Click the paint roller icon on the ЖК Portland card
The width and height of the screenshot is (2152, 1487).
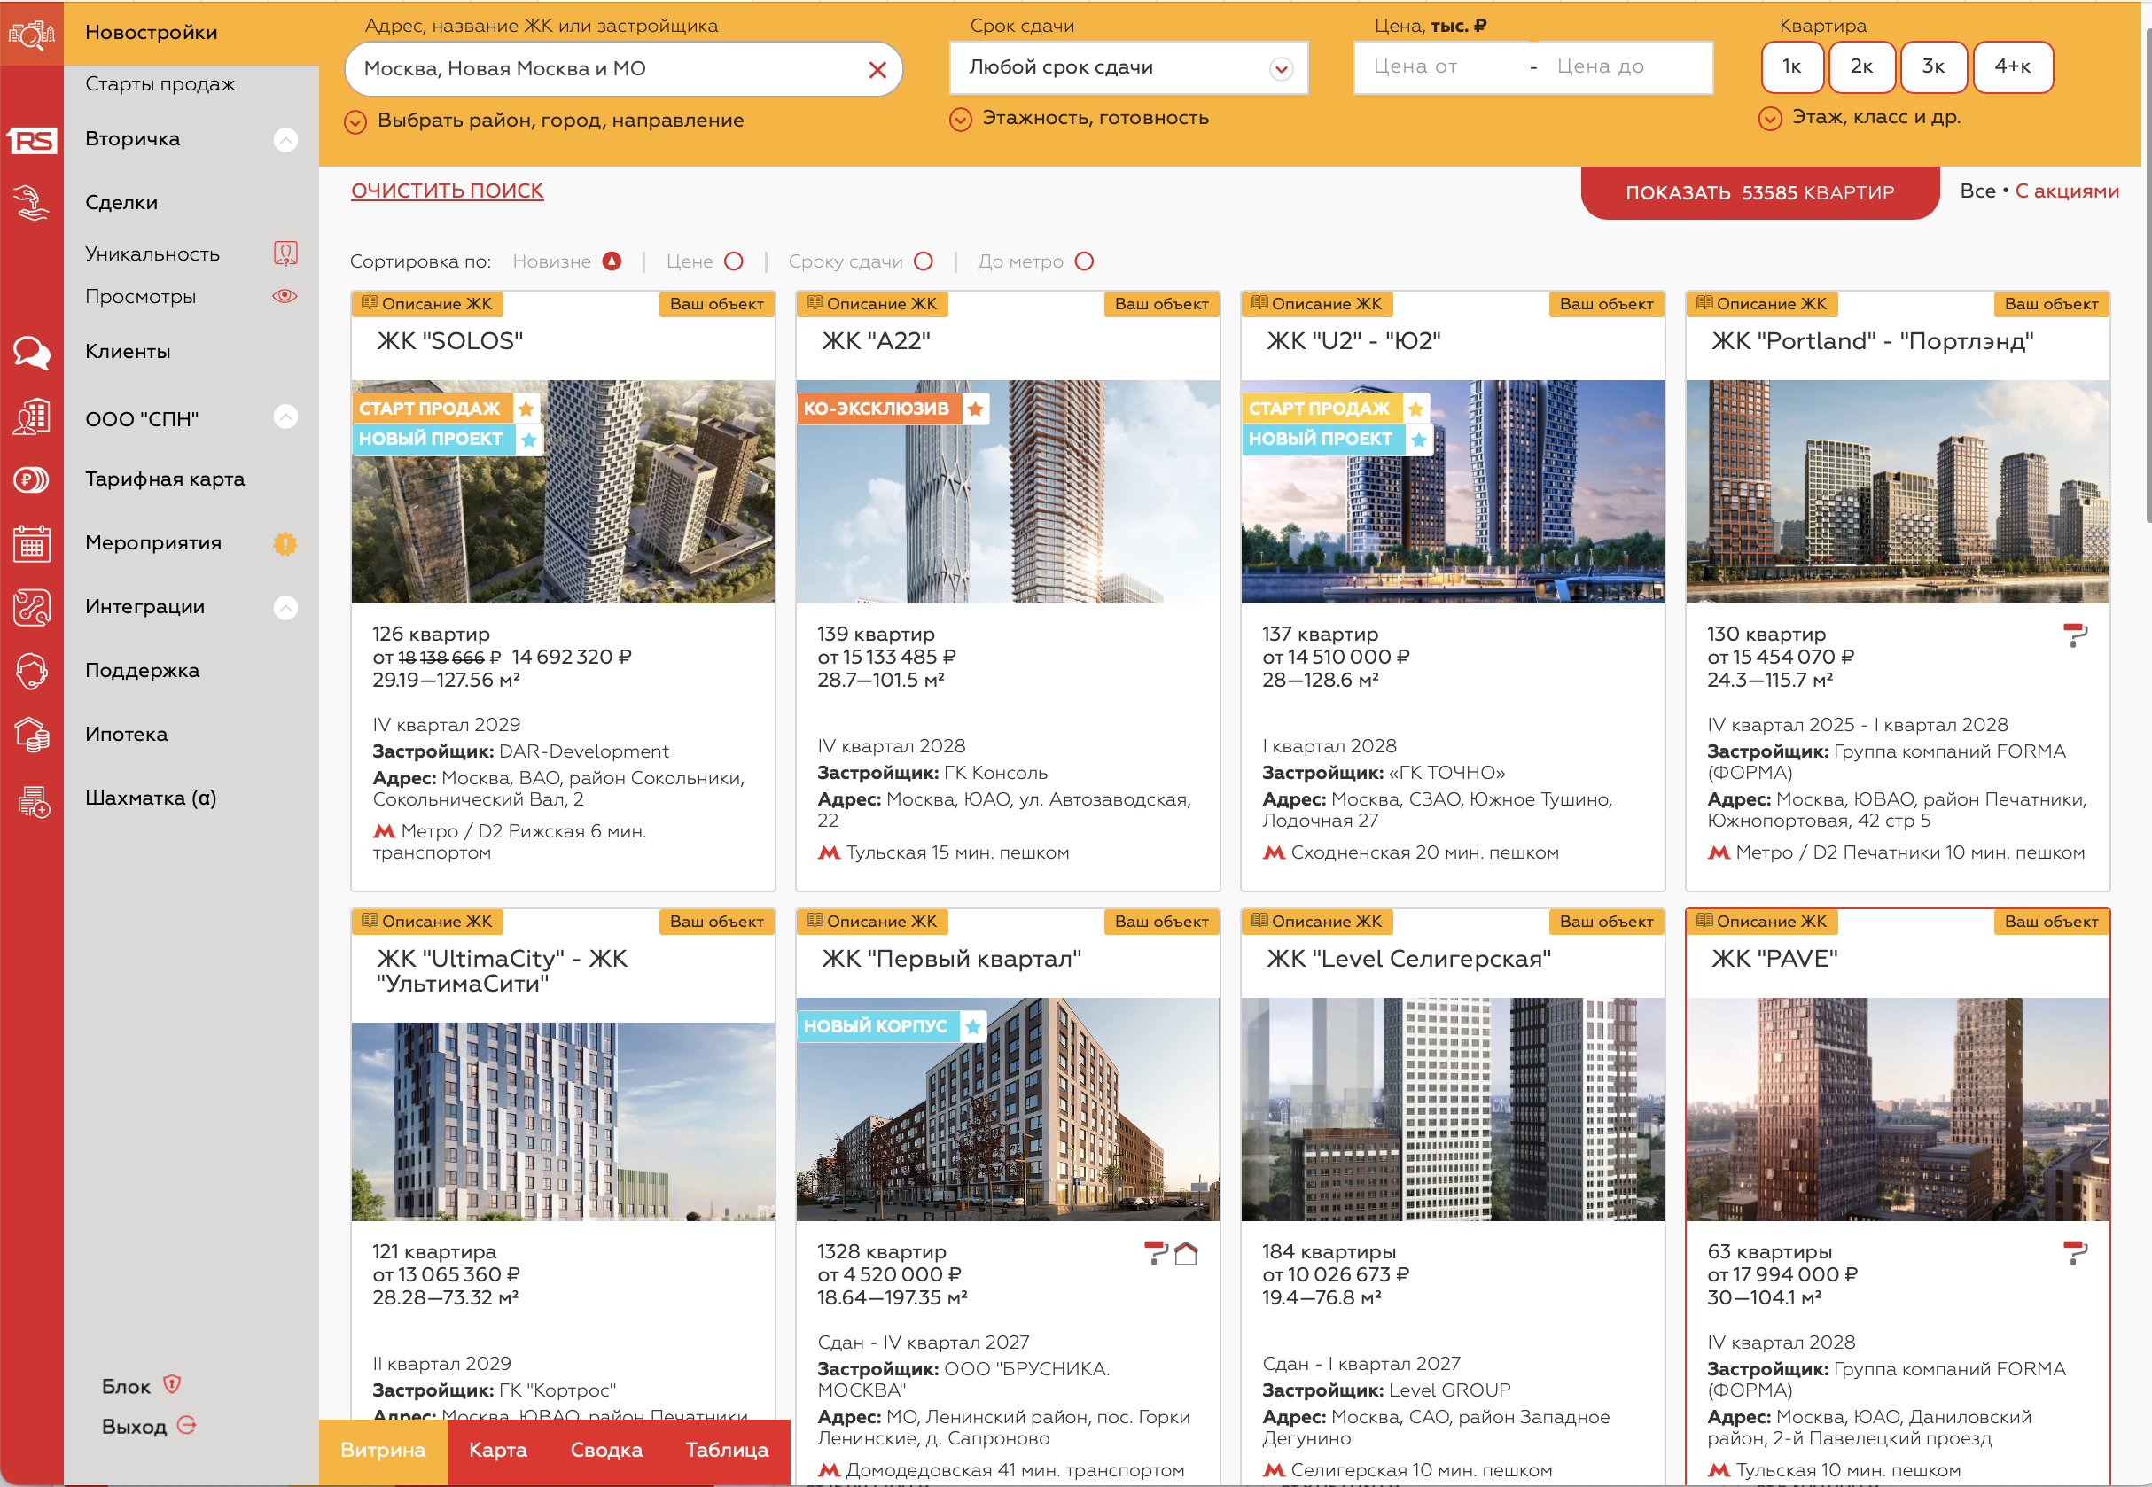click(x=2075, y=635)
